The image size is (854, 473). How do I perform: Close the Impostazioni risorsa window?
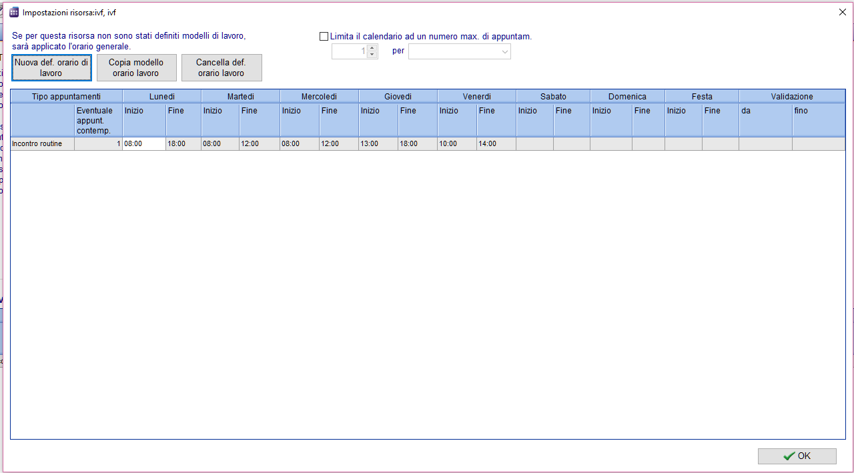click(841, 12)
